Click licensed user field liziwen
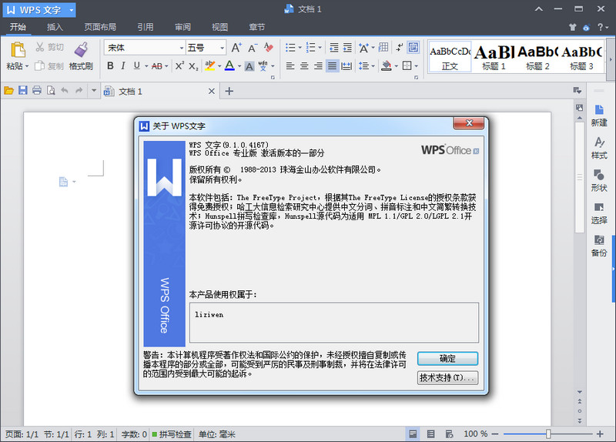 tap(334, 323)
